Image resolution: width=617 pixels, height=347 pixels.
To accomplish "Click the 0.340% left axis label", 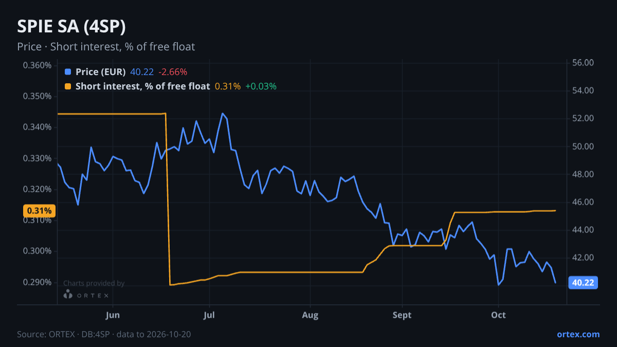I will 38,127.
